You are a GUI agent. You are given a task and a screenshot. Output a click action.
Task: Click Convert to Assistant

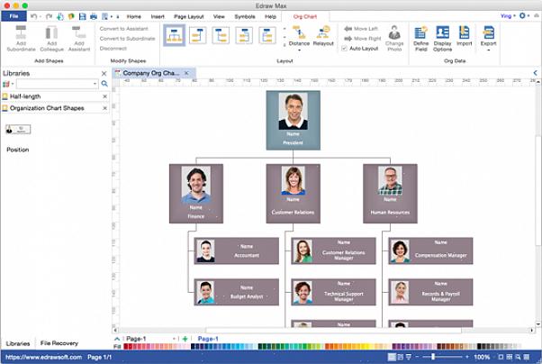click(126, 28)
